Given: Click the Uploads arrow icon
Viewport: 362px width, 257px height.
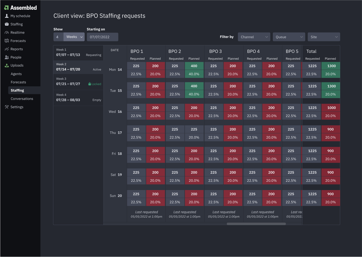Looking at the screenshot, I should tap(7, 65).
